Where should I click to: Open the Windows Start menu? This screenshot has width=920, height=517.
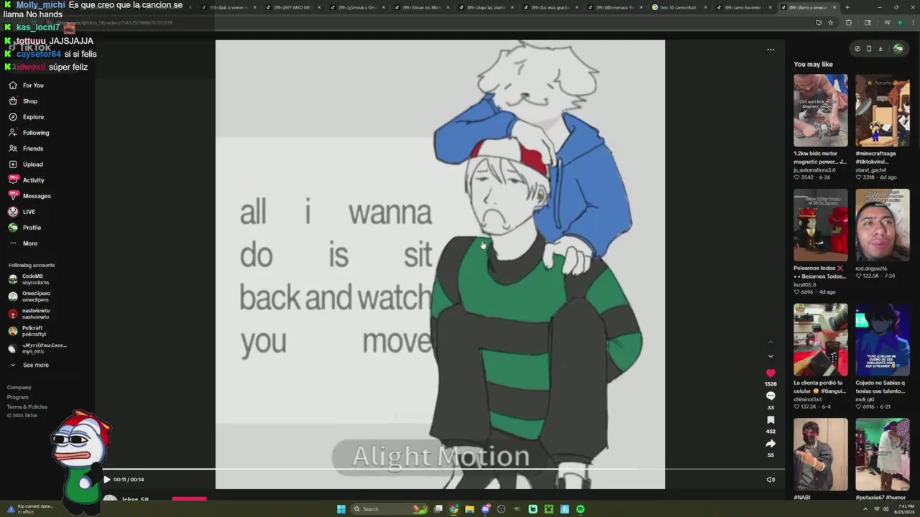coord(341,509)
